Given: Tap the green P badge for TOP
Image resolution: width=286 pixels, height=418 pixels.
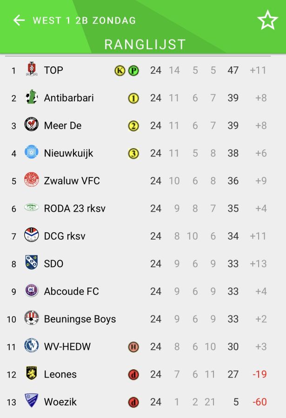Looking at the screenshot, I should click(x=133, y=71).
